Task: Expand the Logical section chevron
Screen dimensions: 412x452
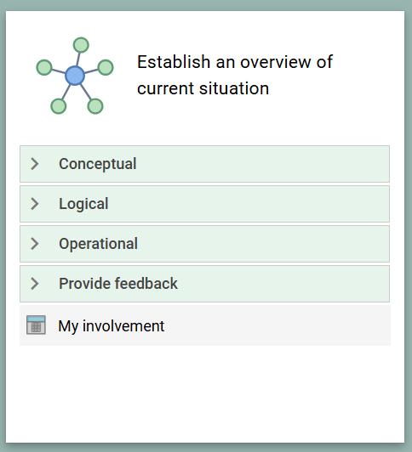Action: point(35,204)
